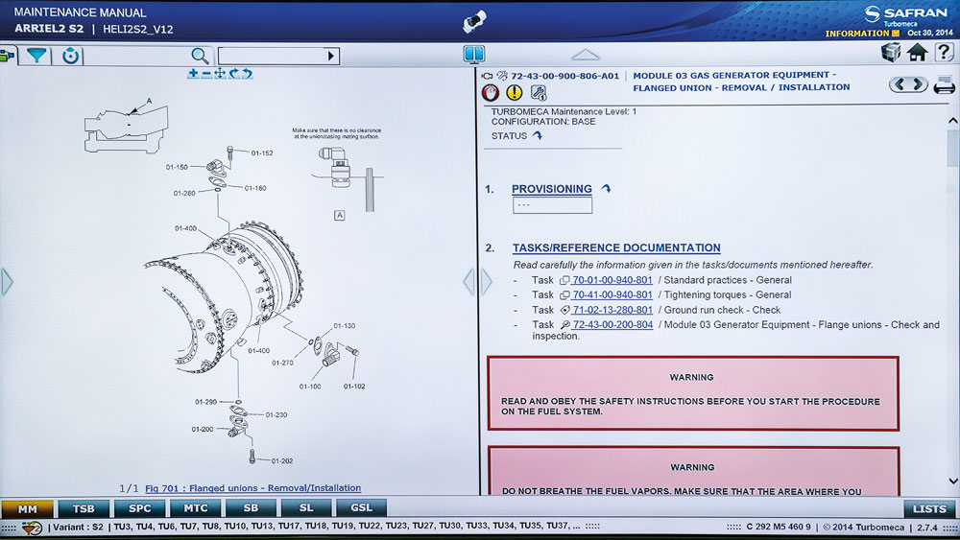Screen dimensions: 960x540
Task: Open TASKS/REFERENCE DOCUMENTATION heading link
Action: coord(616,247)
